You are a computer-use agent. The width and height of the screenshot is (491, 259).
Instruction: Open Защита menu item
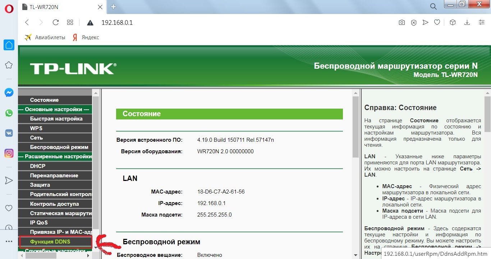coord(55,185)
